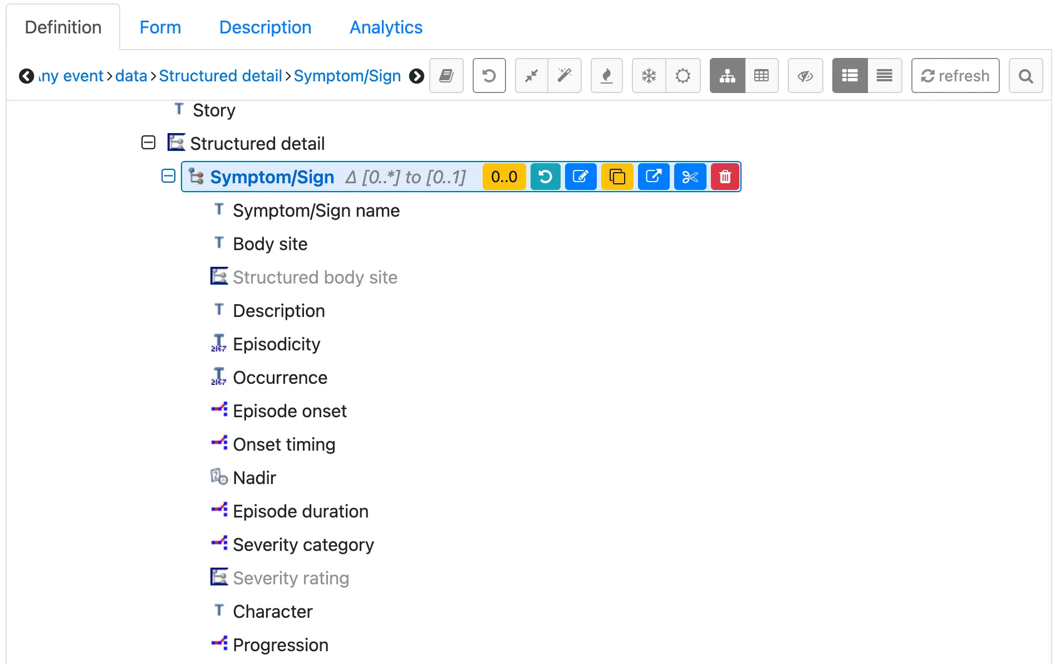Undo changes using the toolbar revert icon
1060x664 pixels.
(x=489, y=76)
